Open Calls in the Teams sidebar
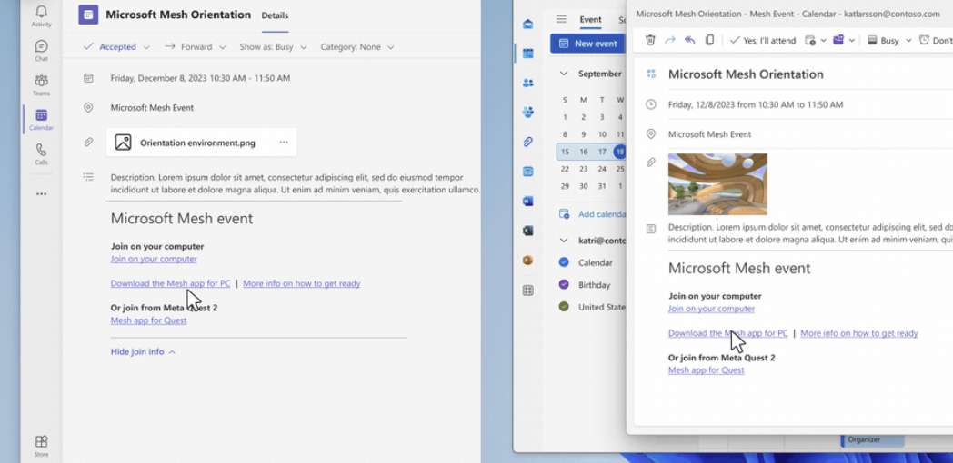 [x=41, y=153]
